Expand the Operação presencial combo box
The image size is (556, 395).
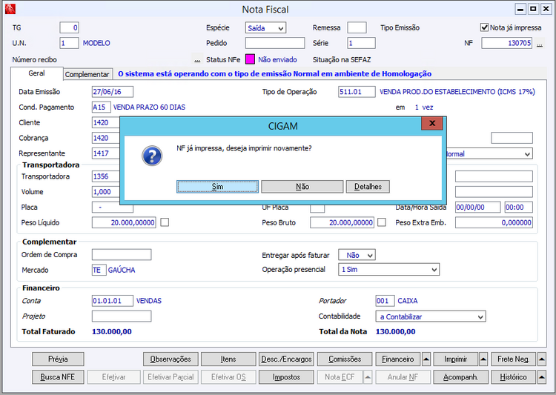pos(388,270)
